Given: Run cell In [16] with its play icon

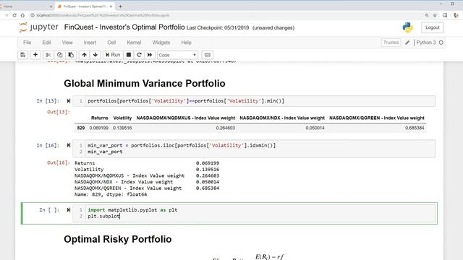Looking at the screenshot, I should point(69,145).
